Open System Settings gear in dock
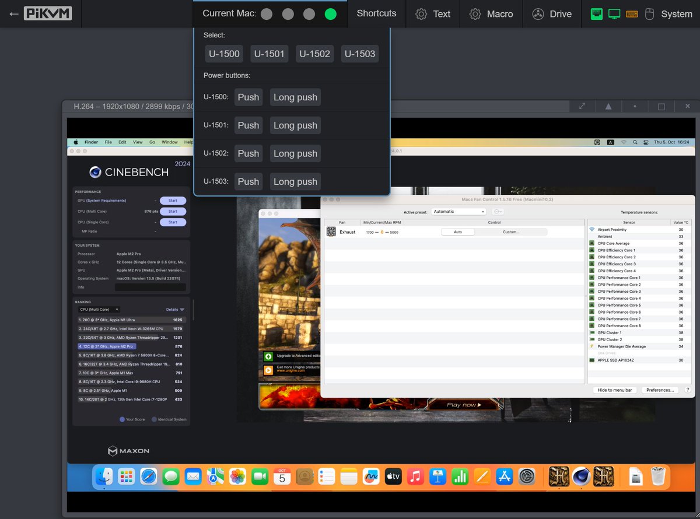The image size is (700, 519). (527, 476)
